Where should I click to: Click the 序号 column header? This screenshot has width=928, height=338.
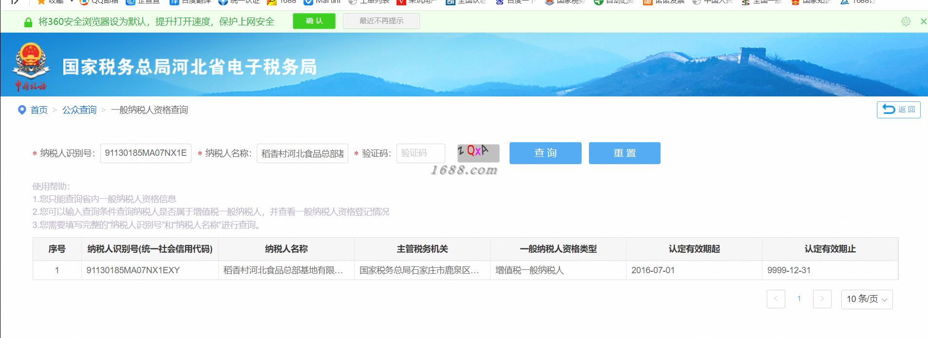click(x=57, y=249)
